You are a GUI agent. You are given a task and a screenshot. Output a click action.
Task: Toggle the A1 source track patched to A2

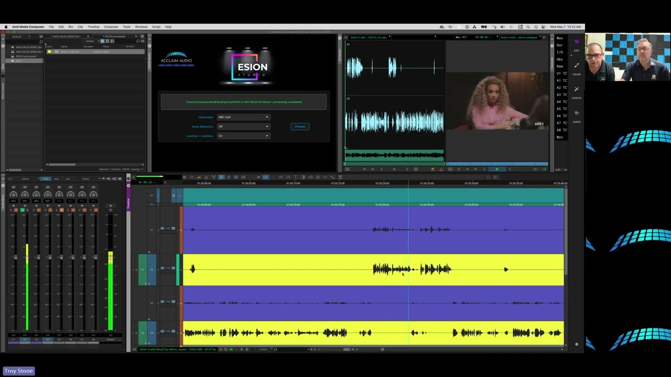[x=142, y=269]
